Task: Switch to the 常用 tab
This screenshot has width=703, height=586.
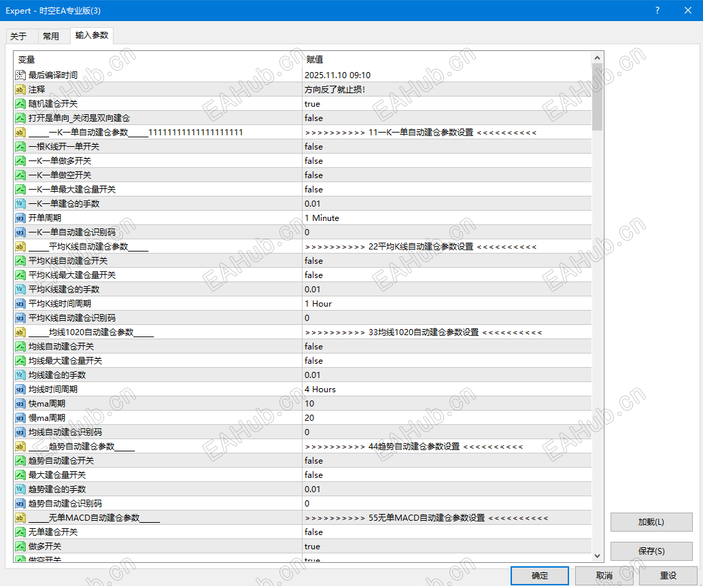Action: (51, 36)
